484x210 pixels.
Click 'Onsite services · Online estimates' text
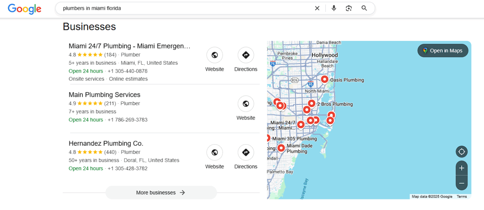pos(108,79)
